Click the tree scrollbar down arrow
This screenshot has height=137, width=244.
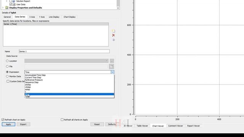click(x=118, y=8)
